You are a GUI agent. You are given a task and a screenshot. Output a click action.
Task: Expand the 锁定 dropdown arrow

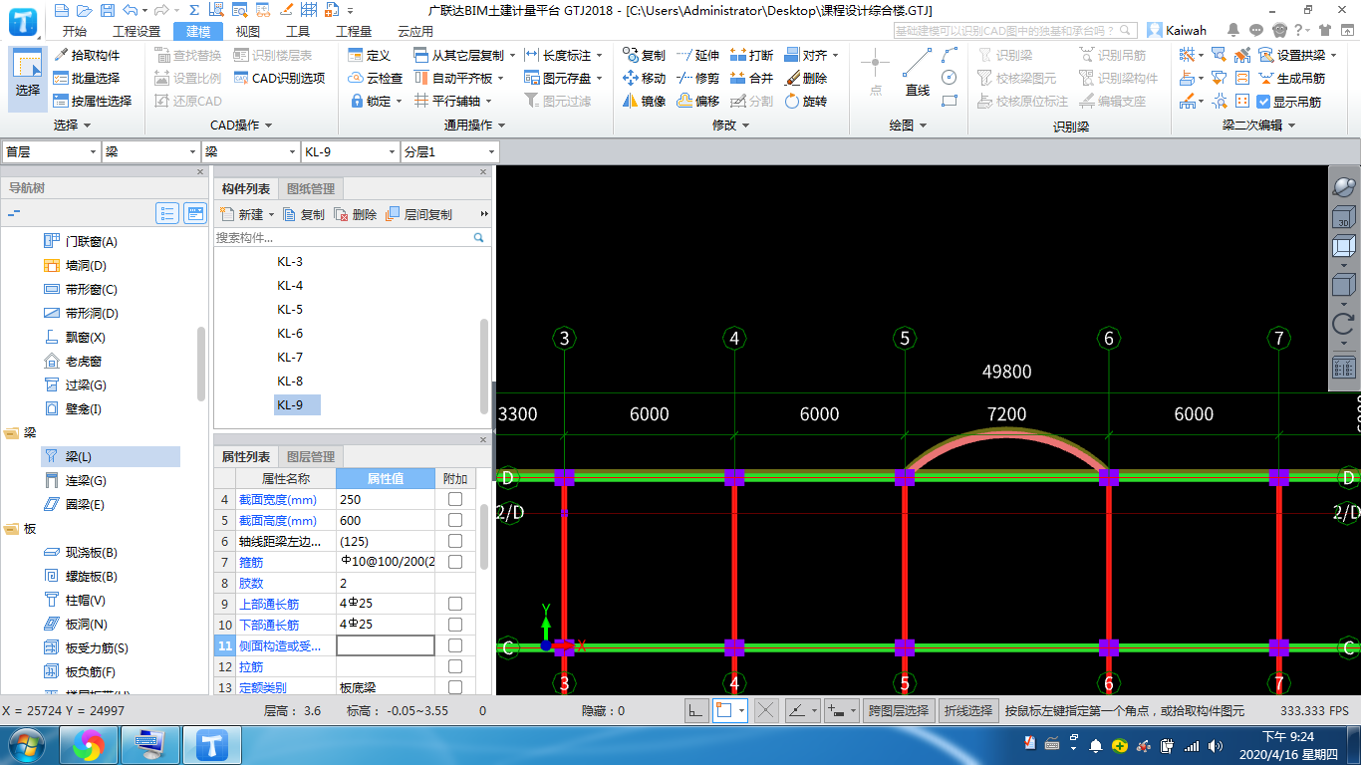(399, 101)
